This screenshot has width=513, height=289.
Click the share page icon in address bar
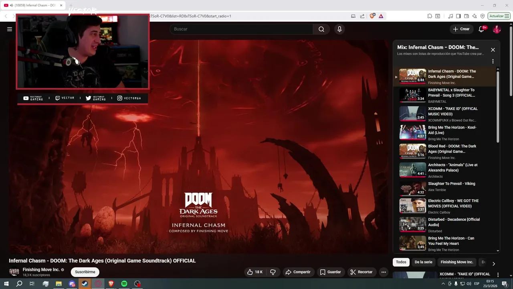click(x=362, y=16)
